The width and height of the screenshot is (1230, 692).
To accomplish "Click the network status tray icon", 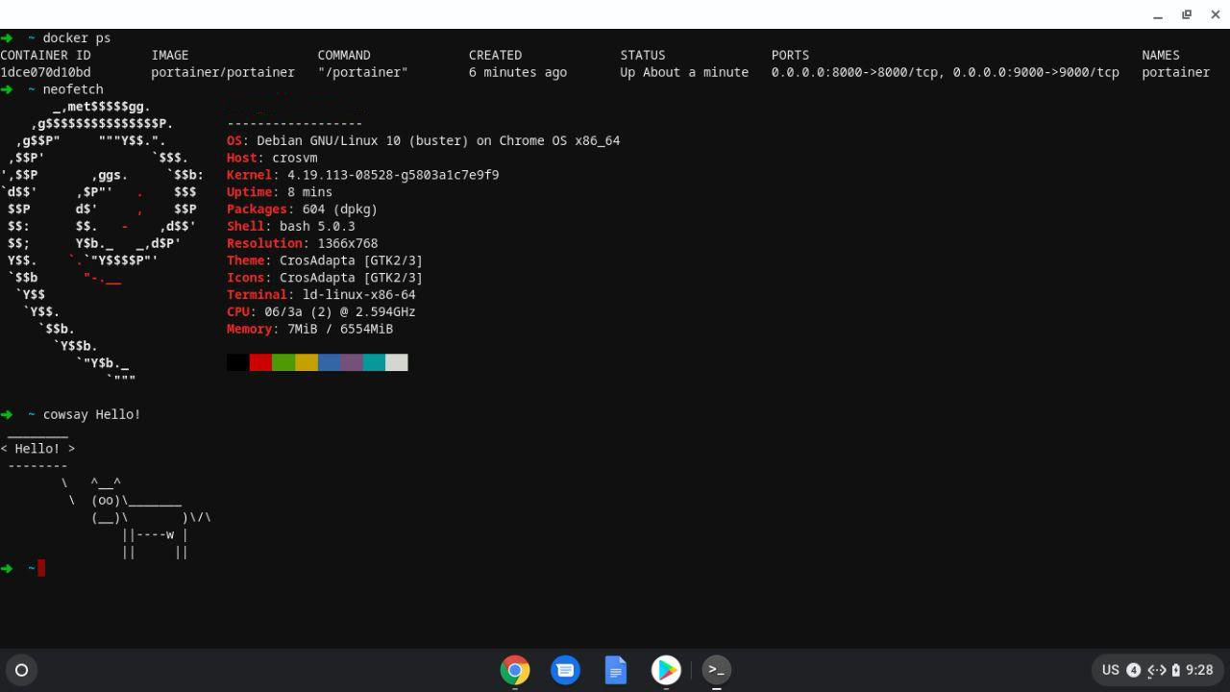I will [1157, 670].
